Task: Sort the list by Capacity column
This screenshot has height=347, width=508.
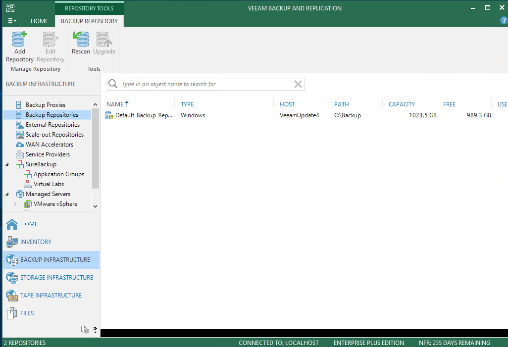Action: click(402, 104)
